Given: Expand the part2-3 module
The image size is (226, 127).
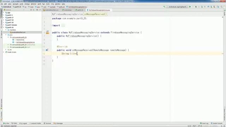Looking at the screenshot, I should [x=4, y=15].
